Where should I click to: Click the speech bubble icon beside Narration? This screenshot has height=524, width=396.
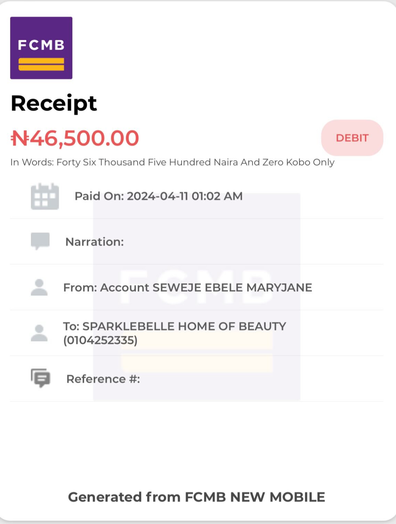coord(40,241)
